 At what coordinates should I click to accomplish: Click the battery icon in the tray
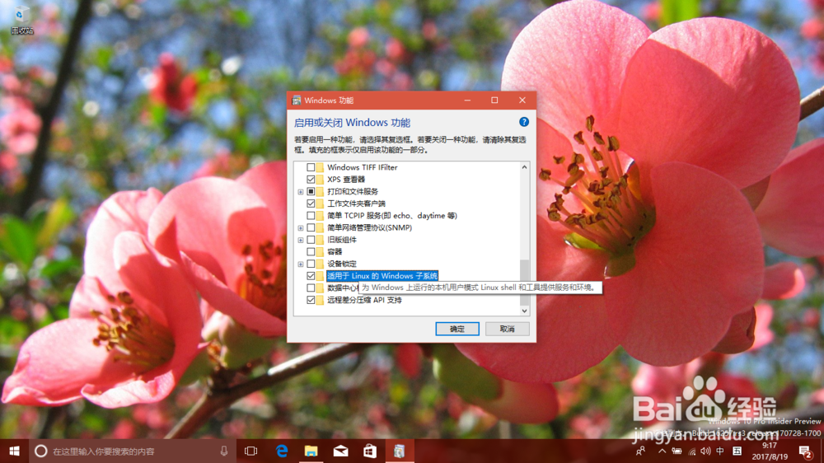coord(677,451)
